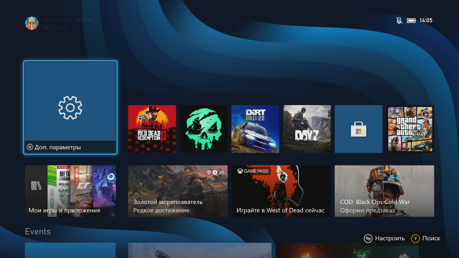Click the muted microphone status icon
This screenshot has width=459, height=258.
tap(399, 20)
